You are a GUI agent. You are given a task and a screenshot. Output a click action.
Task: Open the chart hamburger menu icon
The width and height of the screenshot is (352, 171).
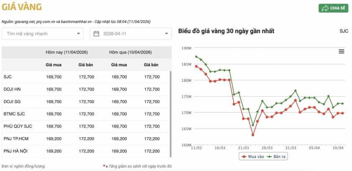pyautogui.click(x=341, y=51)
